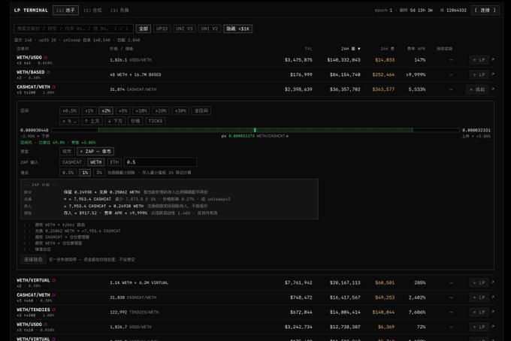This screenshot has width=511, height=341.
Task: Open external link for WETH/USDG $3,242,734 row
Action: tap(493, 327)
